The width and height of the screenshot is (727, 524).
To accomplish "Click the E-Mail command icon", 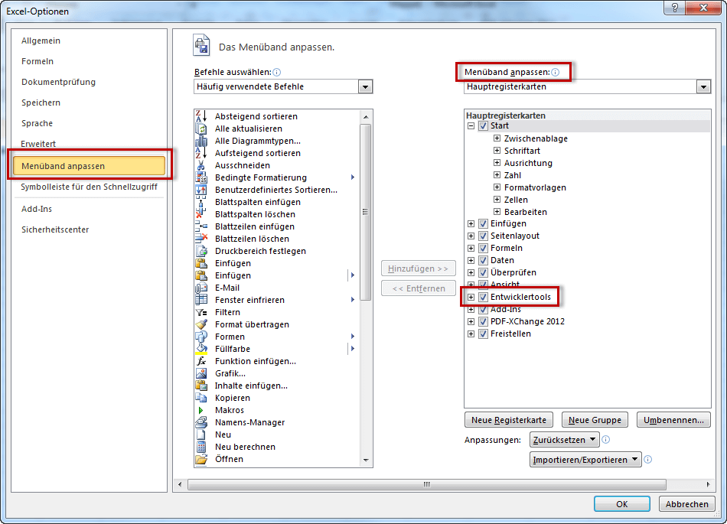I will 201,288.
